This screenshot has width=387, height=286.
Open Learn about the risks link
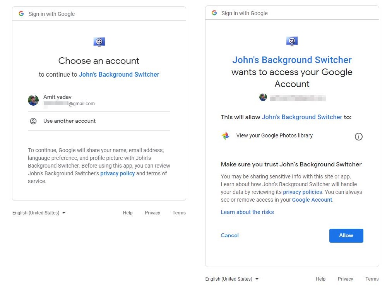pyautogui.click(x=247, y=212)
